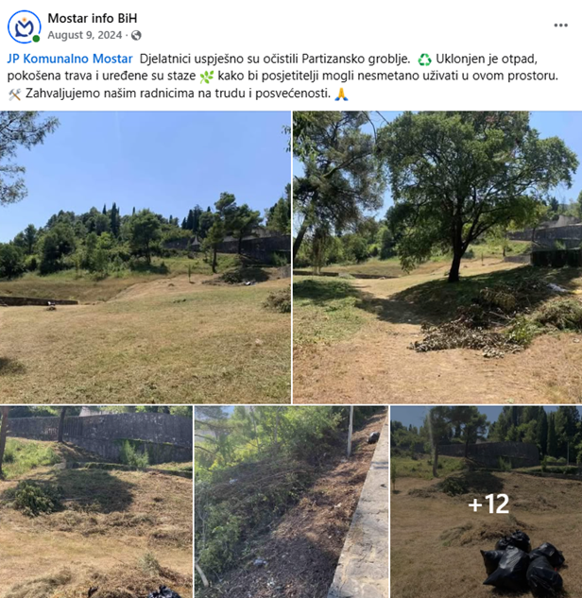Click the praying hands emoji
The width and height of the screenshot is (582, 598).
(341, 94)
